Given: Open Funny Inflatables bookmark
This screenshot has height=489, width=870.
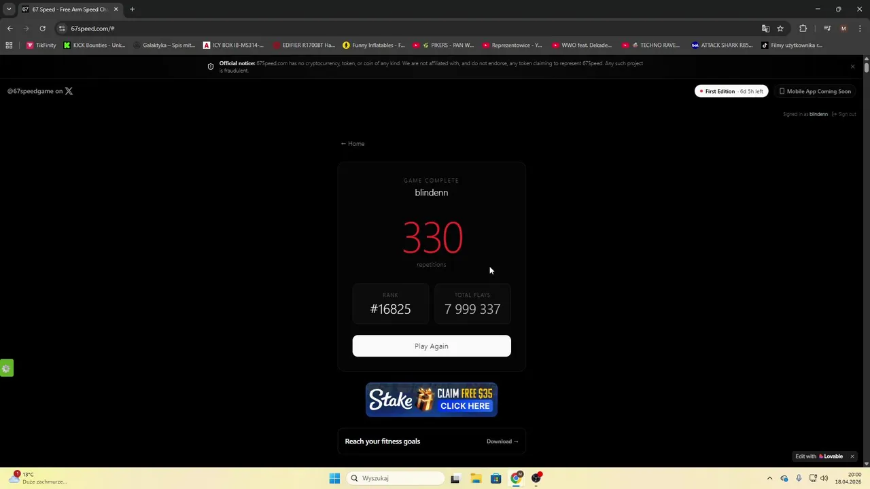Looking at the screenshot, I should tap(373, 46).
